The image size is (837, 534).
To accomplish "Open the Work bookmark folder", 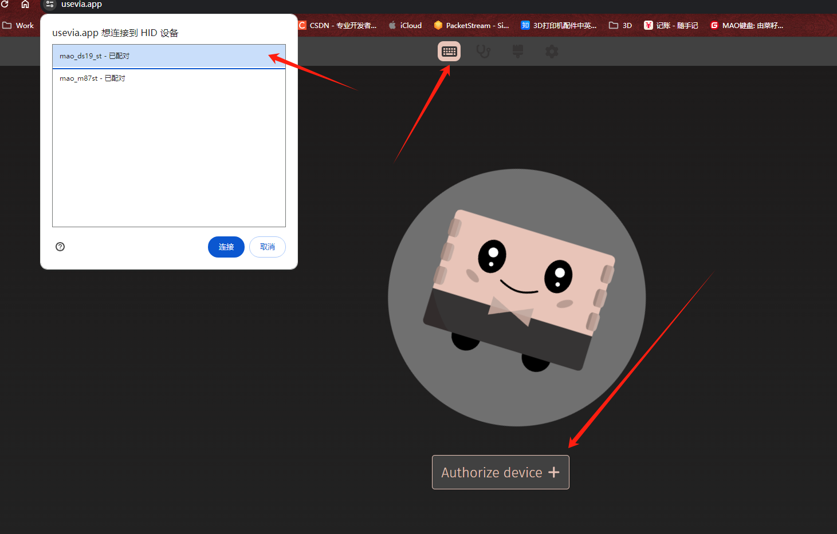I will pyautogui.click(x=18, y=25).
